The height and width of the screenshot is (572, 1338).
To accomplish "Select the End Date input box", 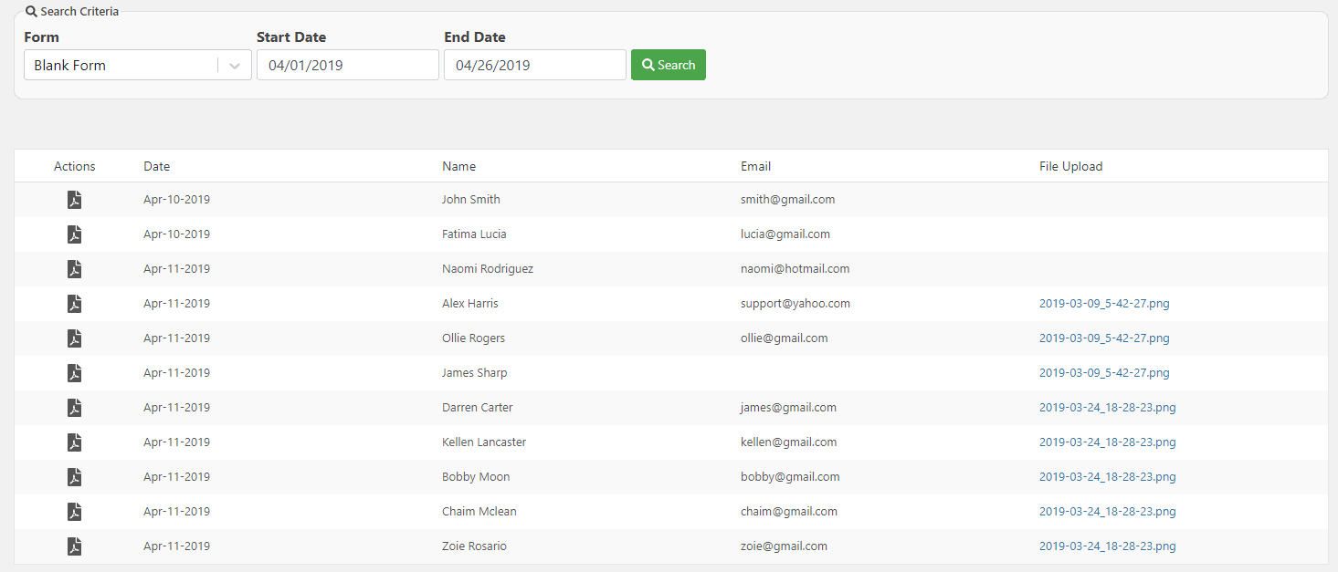I will coord(534,66).
